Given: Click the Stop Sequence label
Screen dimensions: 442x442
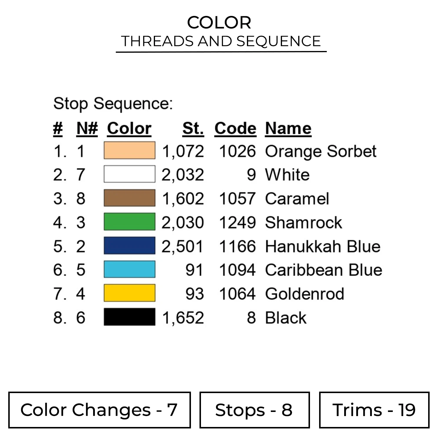Looking at the screenshot, I should [113, 104].
